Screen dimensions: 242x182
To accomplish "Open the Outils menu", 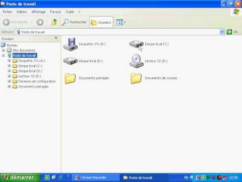I will point(70,12).
